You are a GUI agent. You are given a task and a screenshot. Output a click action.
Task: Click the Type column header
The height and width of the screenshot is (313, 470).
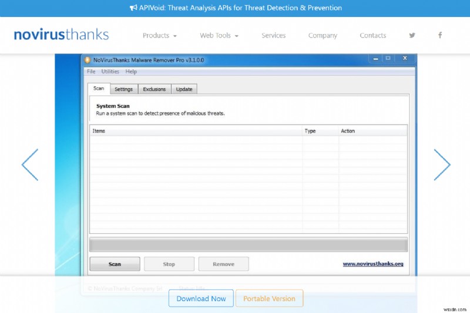tap(320, 131)
